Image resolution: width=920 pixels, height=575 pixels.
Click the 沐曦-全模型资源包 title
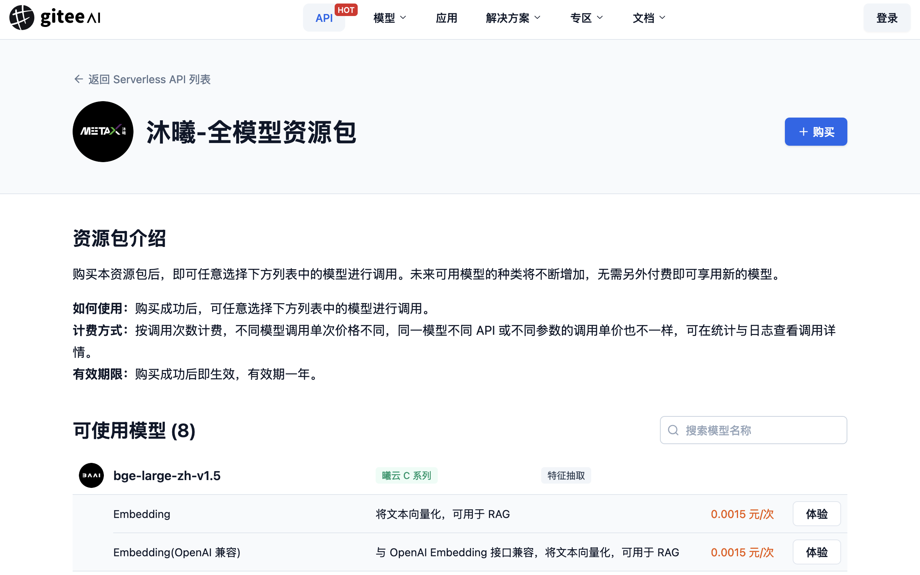click(251, 132)
